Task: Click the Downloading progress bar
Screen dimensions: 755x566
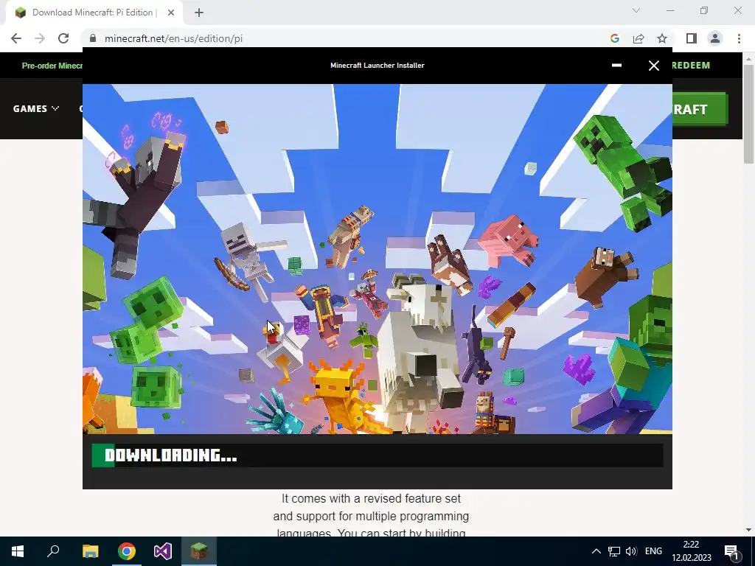Action: [x=377, y=455]
